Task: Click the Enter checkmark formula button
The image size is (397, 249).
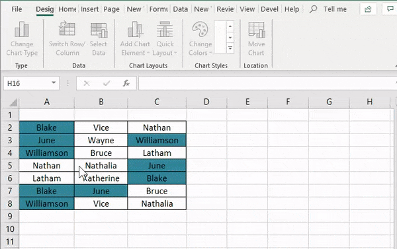Action: point(107,83)
